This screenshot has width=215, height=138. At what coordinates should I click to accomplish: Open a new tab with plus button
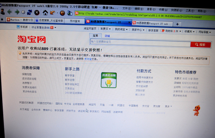pos(177,24)
